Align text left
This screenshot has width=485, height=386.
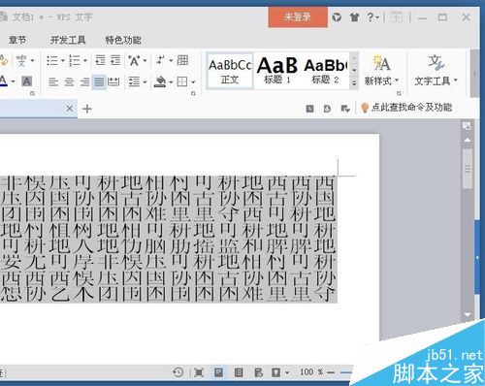53,82
